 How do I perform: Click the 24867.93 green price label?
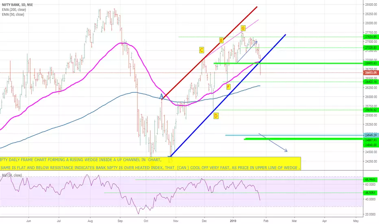(371, 140)
